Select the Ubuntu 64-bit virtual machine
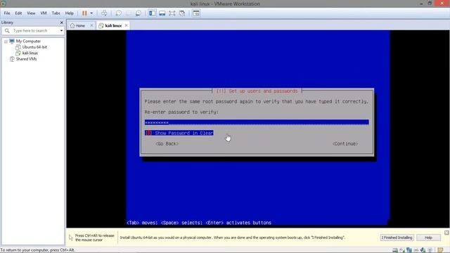450x253 pixels. coord(34,47)
